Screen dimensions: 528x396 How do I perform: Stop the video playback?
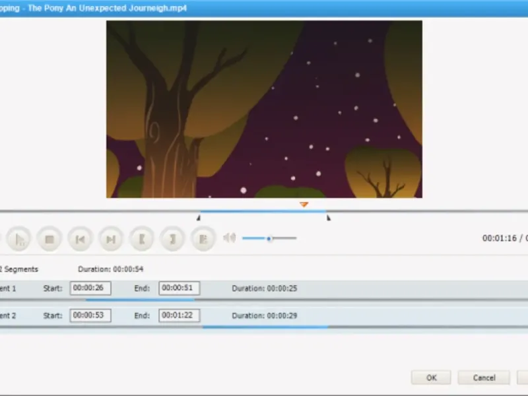tap(49, 240)
